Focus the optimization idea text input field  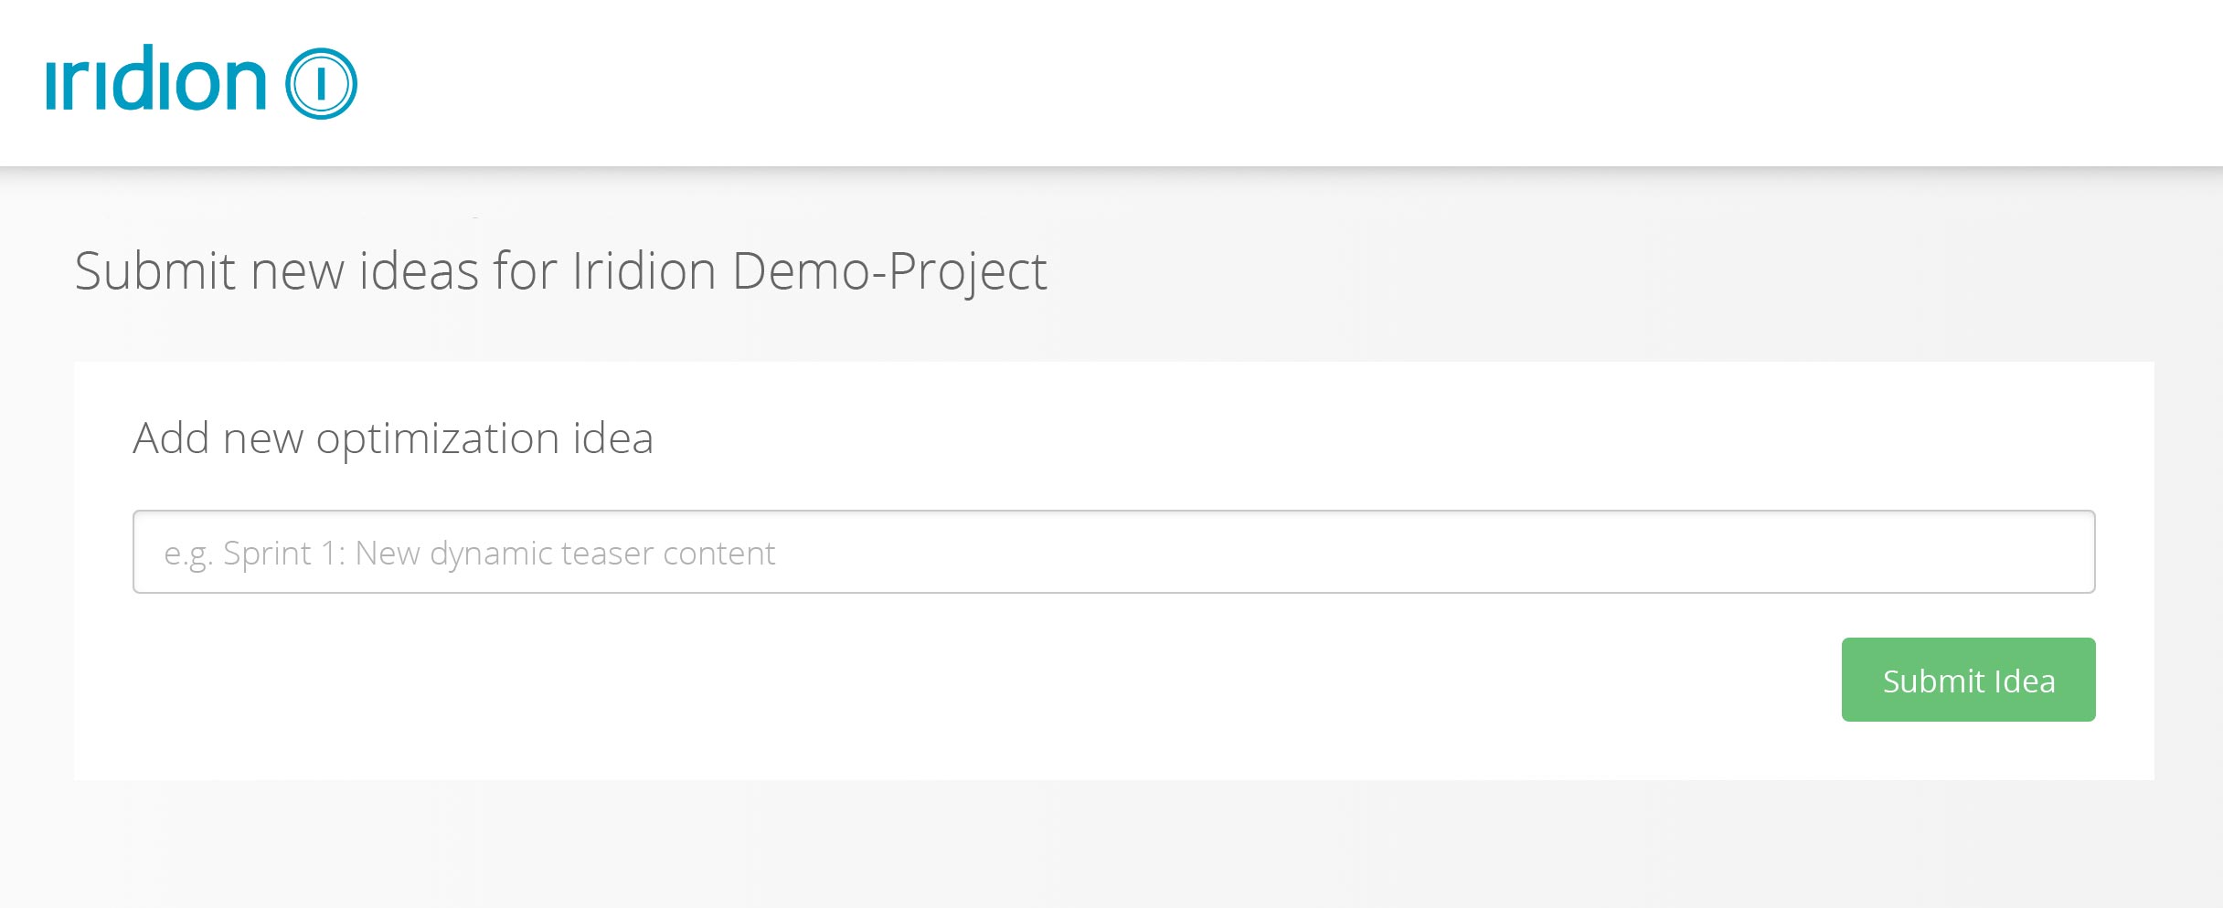tap(1113, 552)
